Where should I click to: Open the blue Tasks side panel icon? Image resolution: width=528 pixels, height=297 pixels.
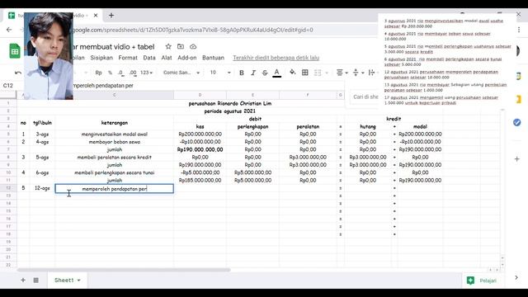(x=517, y=122)
